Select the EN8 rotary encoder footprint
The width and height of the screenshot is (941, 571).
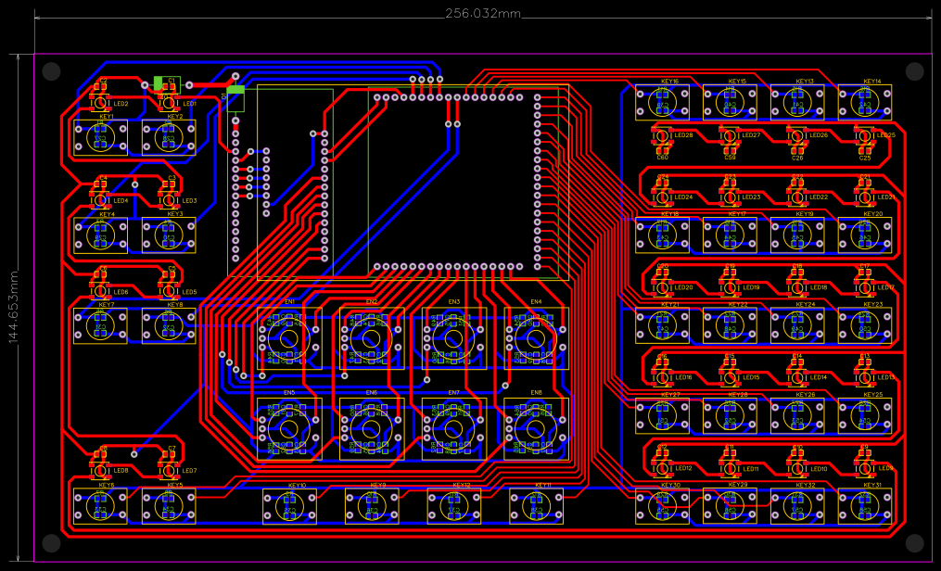point(536,429)
